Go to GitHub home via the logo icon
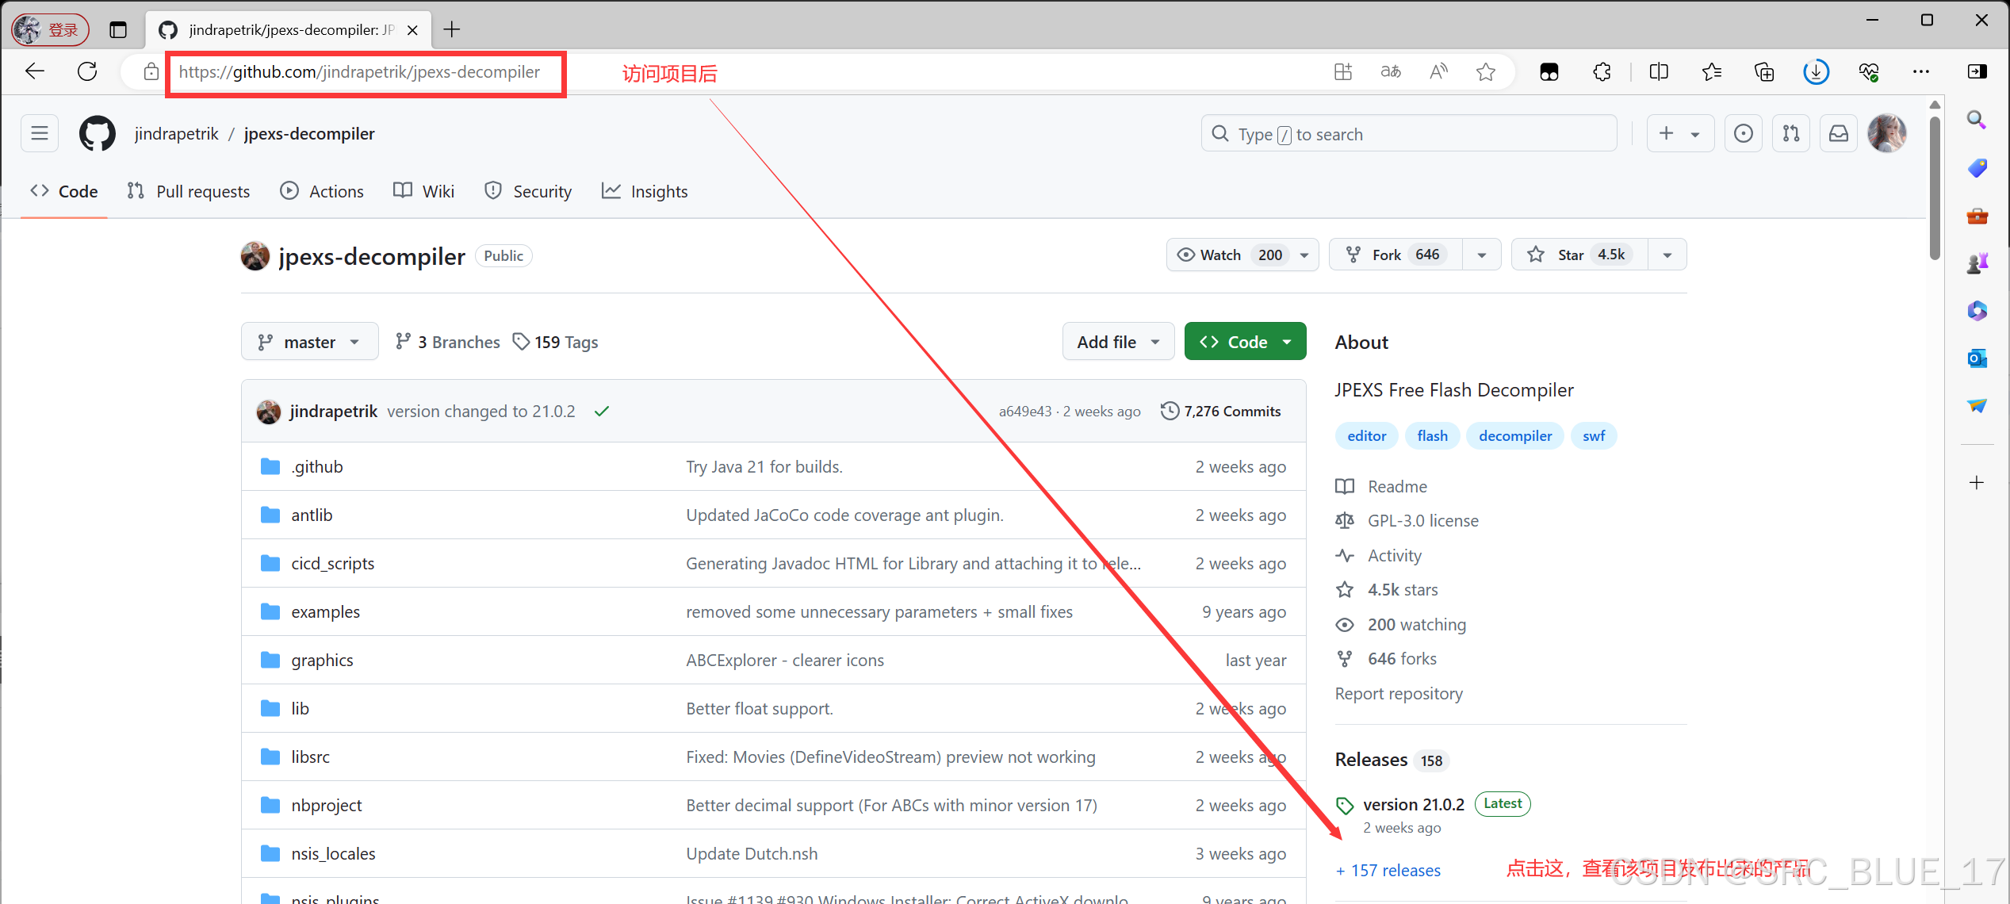Image resolution: width=2010 pixels, height=904 pixels. 97,133
